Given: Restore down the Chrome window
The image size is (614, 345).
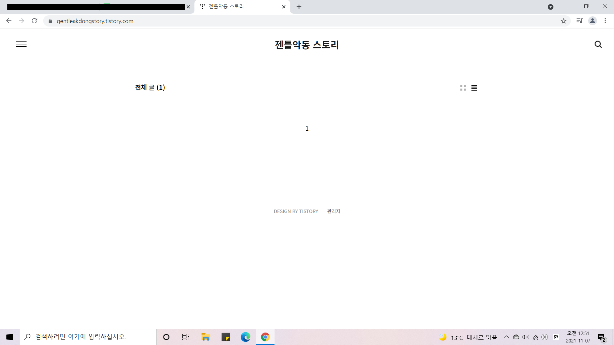Looking at the screenshot, I should [586, 6].
